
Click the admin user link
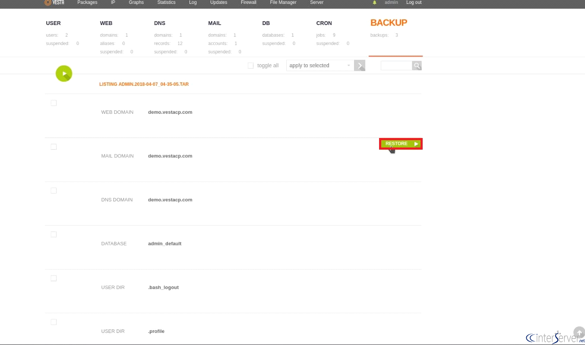[x=391, y=3]
